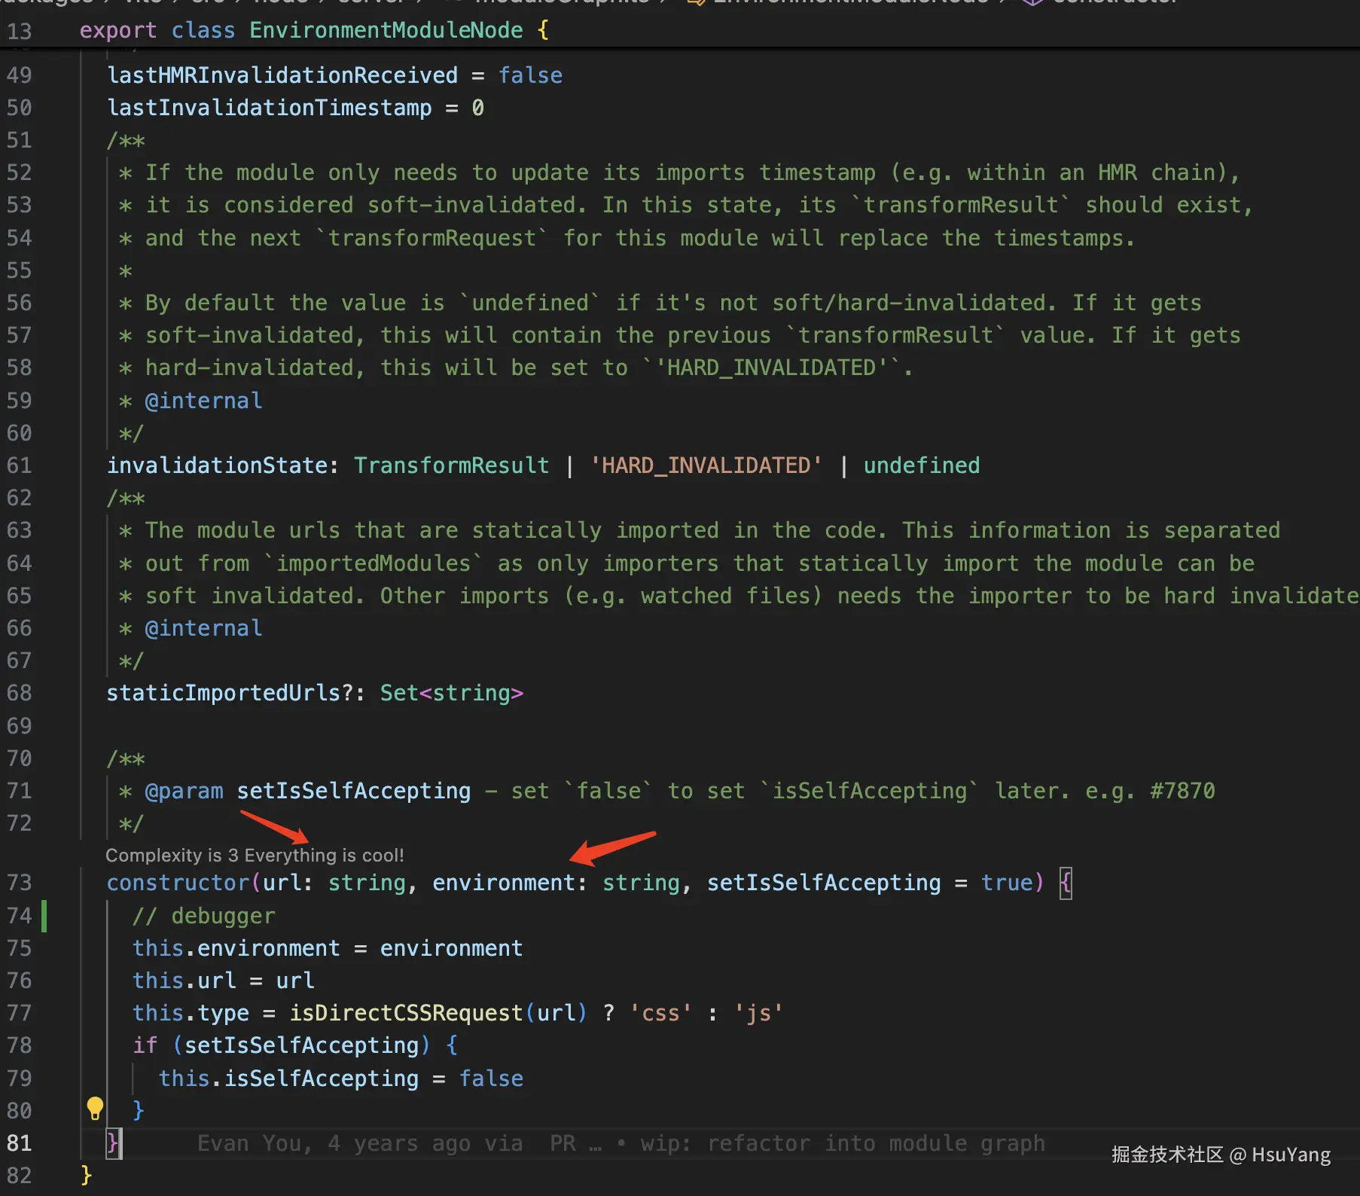Click the 'js' string literal

point(758,1013)
